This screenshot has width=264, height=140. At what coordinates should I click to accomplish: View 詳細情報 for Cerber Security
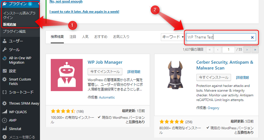243,77
